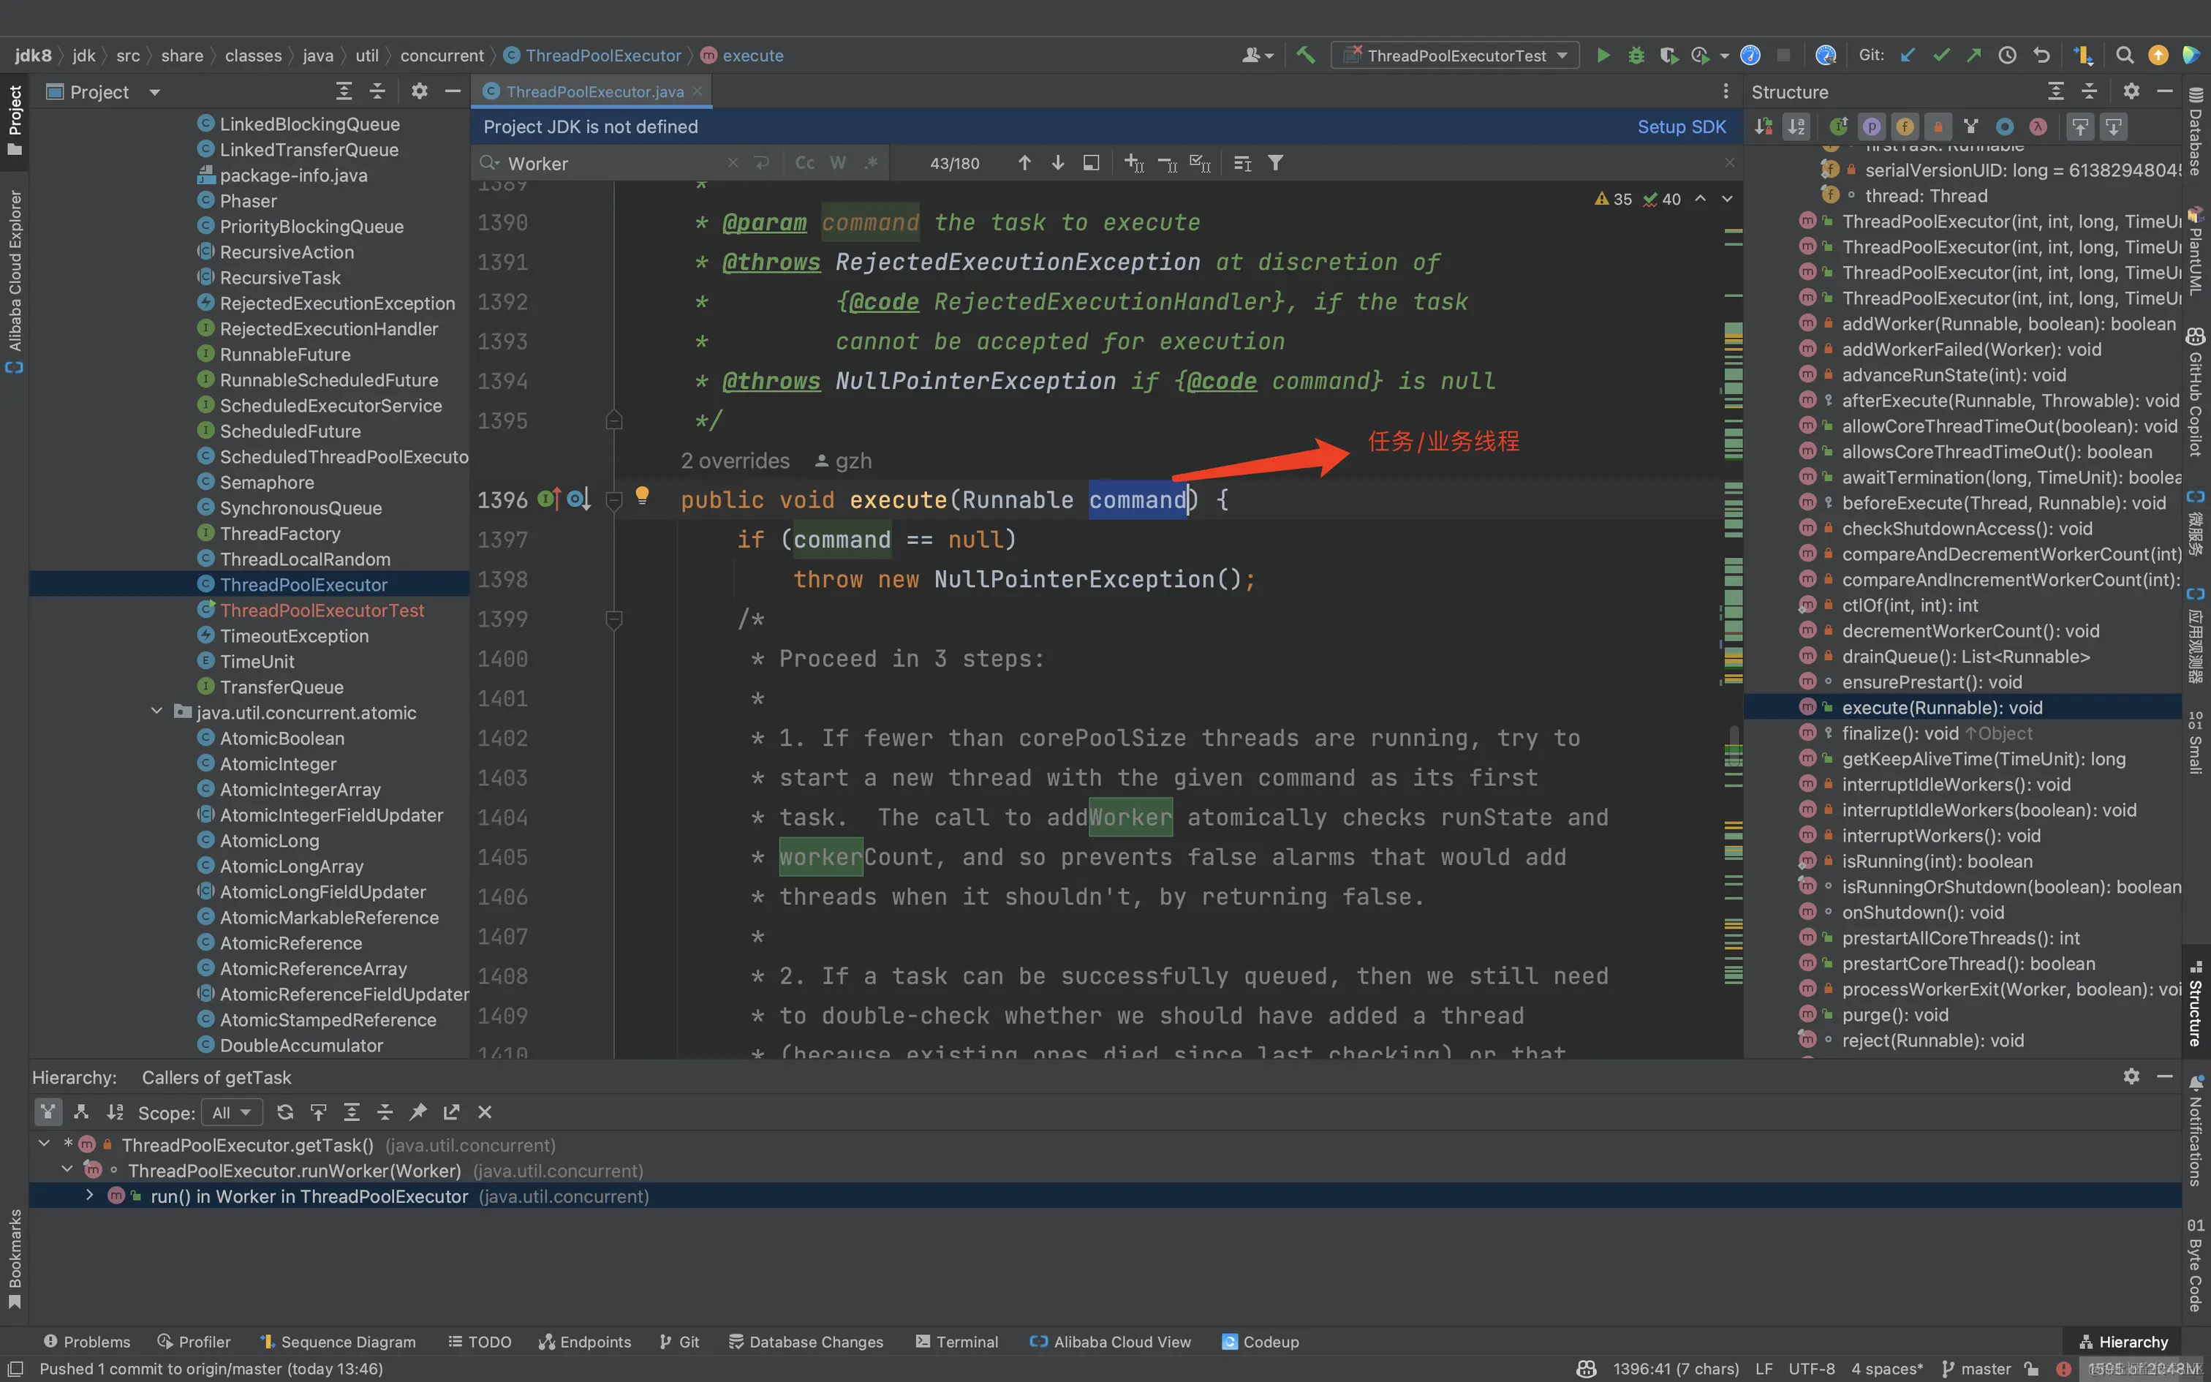Screen dimensions: 2211x1382
Task: Open the Hierarchy Scope All dropdown
Action: pyautogui.click(x=231, y=1112)
